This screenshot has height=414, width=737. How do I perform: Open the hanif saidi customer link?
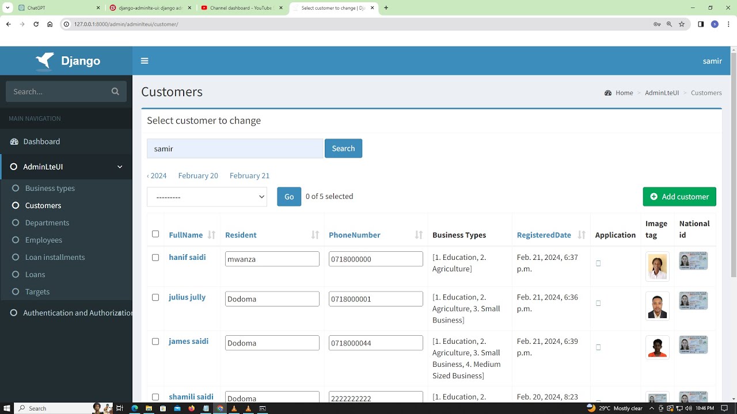tap(187, 257)
